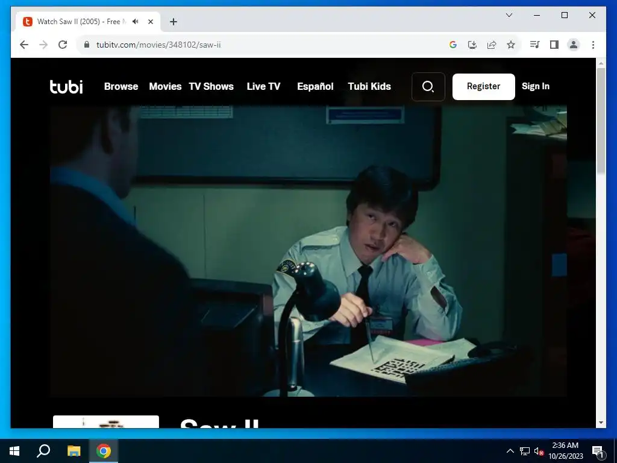
Task: Open a new browser tab
Action: [174, 22]
